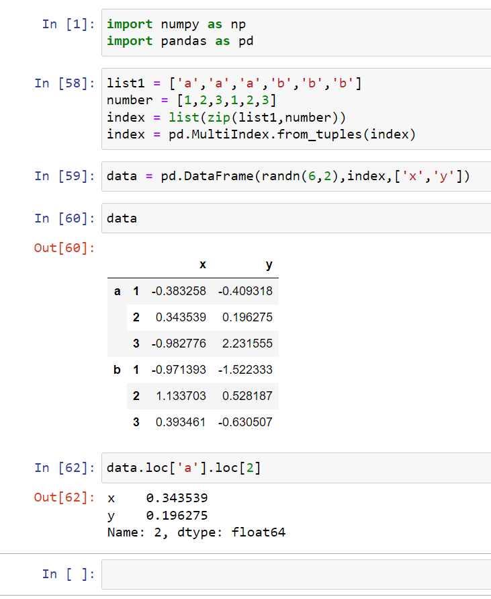This screenshot has height=599, width=491.
Task: Click the Out[62]: output prompt
Action: click(x=64, y=497)
